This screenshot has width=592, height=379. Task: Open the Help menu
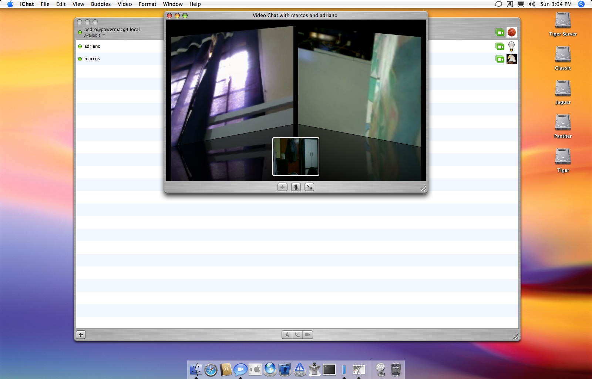click(195, 4)
